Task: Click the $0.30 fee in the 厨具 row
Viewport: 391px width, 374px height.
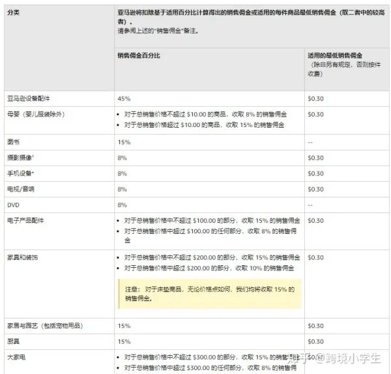Action: 315,341
